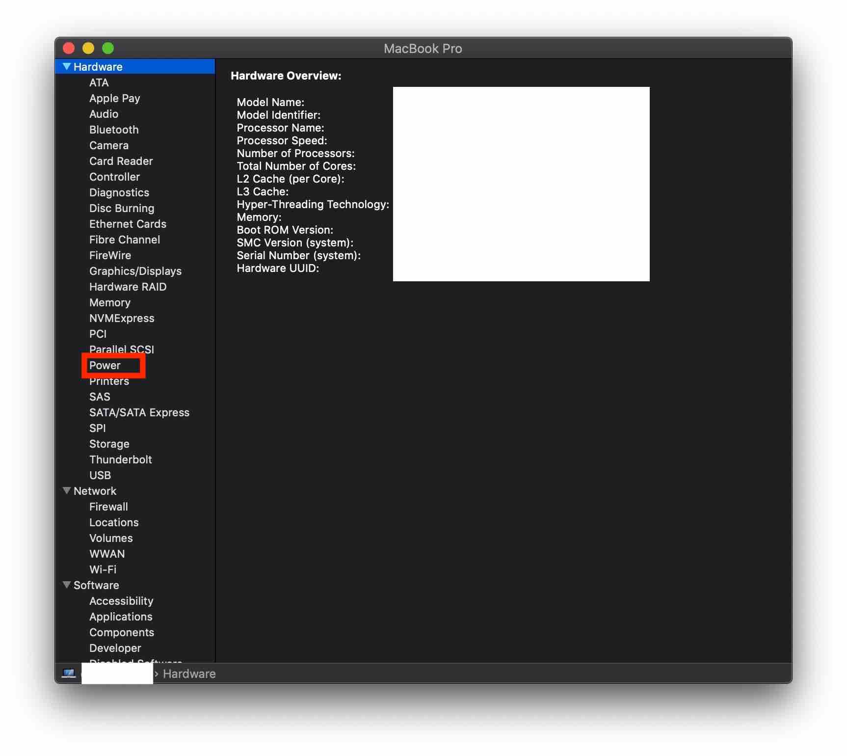Open the FireWire section
The image size is (847, 756).
(x=110, y=255)
